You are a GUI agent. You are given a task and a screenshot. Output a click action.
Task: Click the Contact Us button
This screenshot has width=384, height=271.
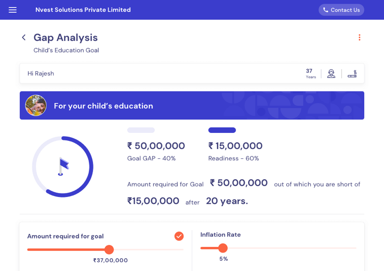coord(341,10)
